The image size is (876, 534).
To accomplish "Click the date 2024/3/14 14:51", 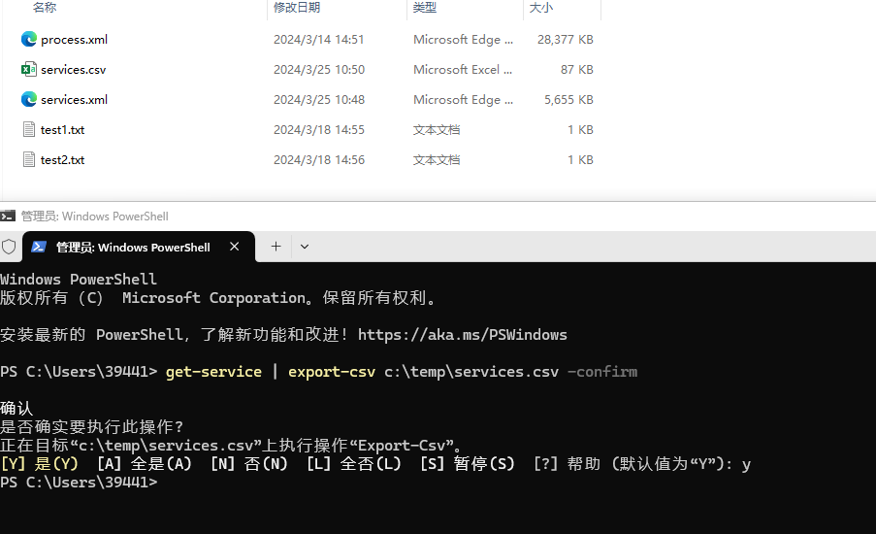I will 319,40.
